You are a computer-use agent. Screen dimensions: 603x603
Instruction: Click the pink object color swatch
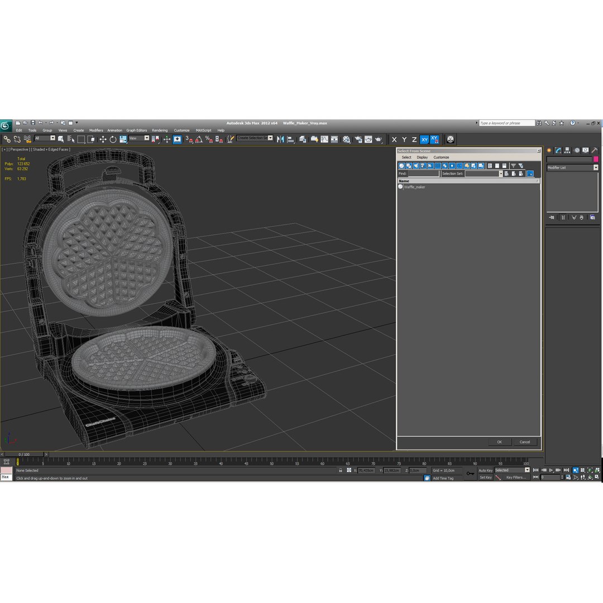596,159
